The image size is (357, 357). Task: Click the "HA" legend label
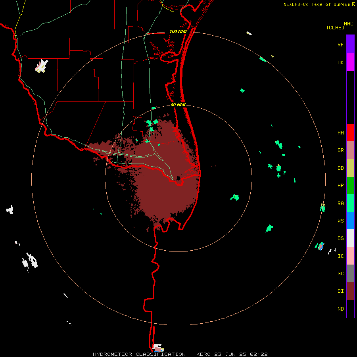pyautogui.click(x=340, y=133)
